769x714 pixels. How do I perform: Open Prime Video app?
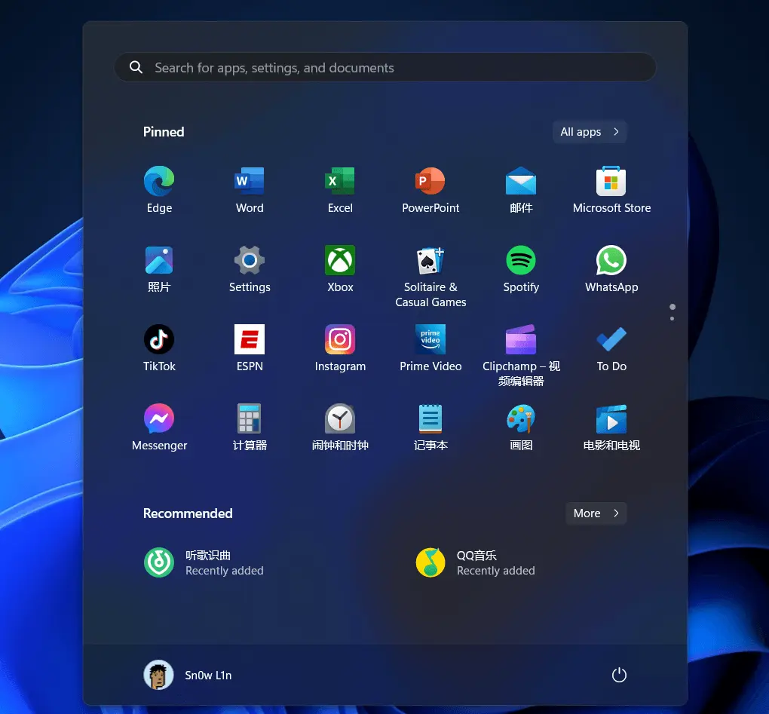(x=430, y=348)
